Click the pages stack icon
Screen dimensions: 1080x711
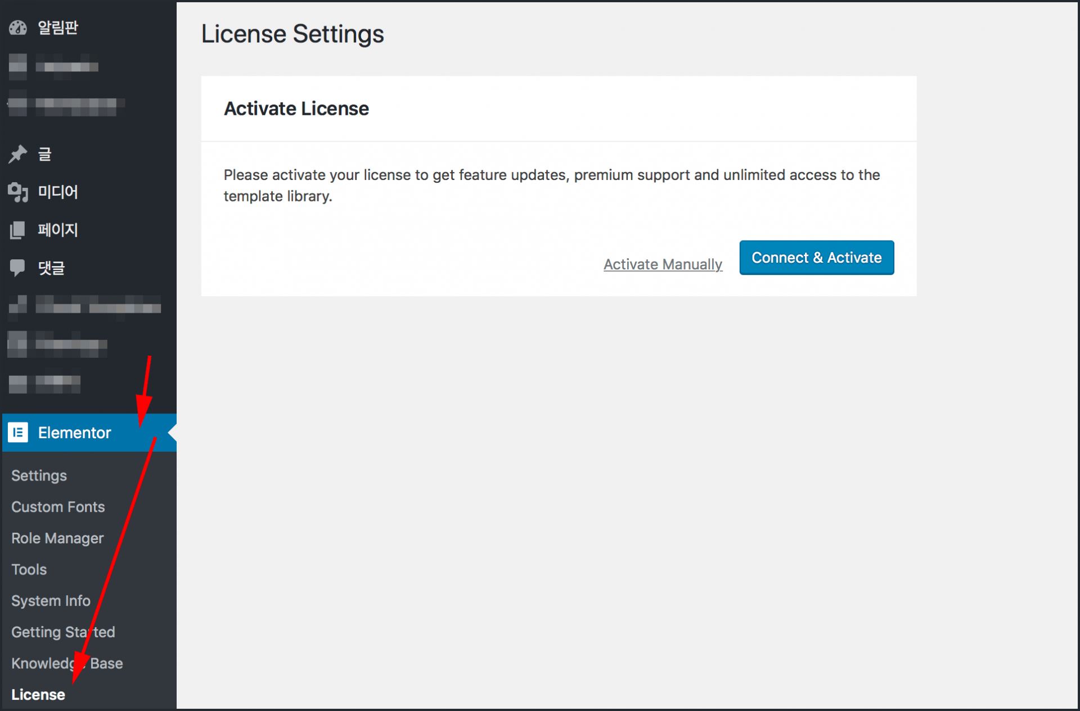[18, 230]
